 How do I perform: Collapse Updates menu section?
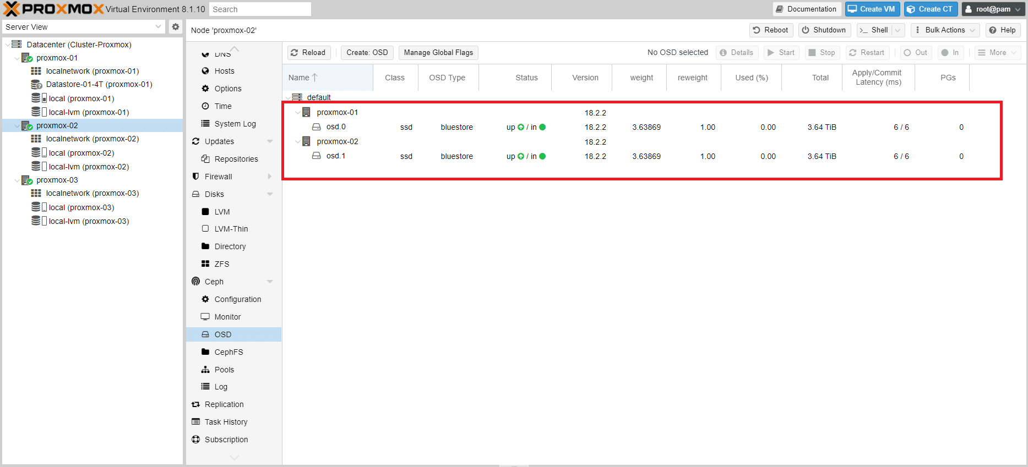[270, 141]
